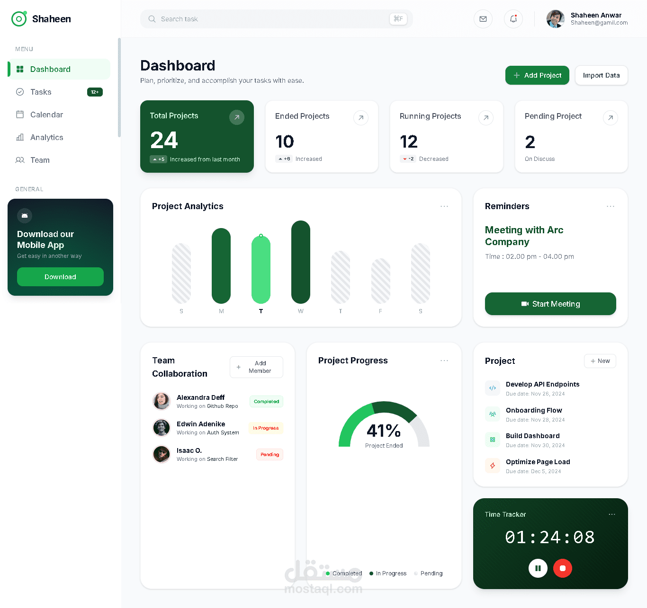Click the Start Meeting button
647x608 pixels.
(550, 304)
